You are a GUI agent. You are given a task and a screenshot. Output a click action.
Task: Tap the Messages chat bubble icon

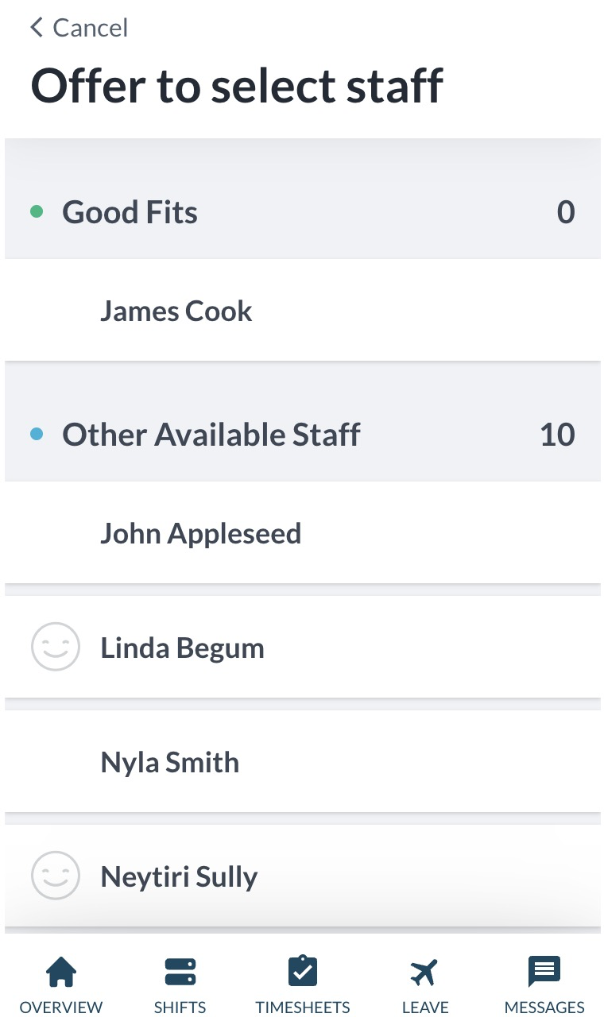coord(544,971)
